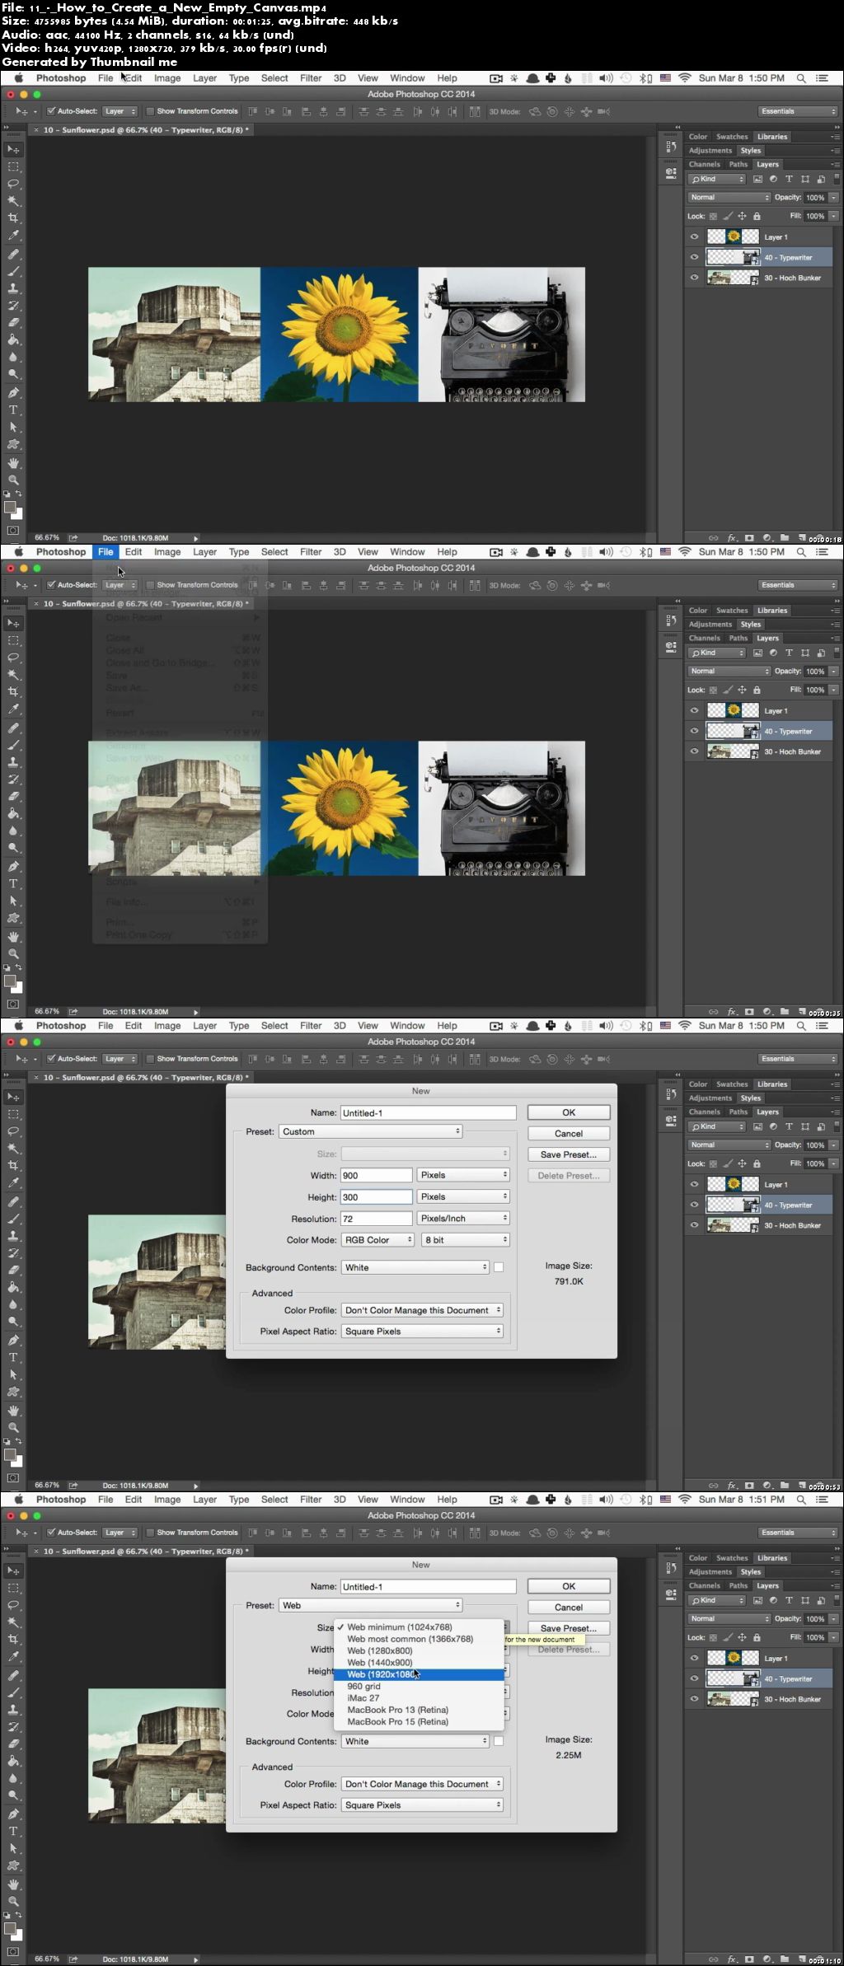Open the Preset dropdown showing Custom
The image size is (844, 1966).
pyautogui.click(x=370, y=1131)
